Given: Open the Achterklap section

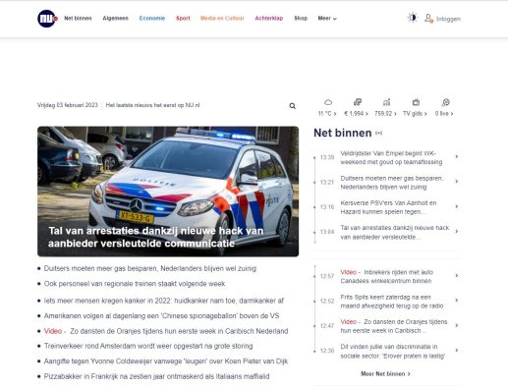Looking at the screenshot, I should [x=269, y=19].
